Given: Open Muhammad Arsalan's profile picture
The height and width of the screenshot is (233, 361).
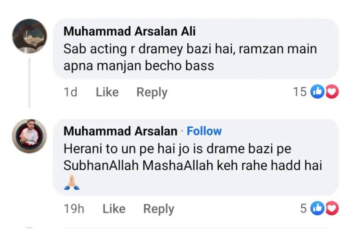Looking at the screenshot, I should point(29,136).
